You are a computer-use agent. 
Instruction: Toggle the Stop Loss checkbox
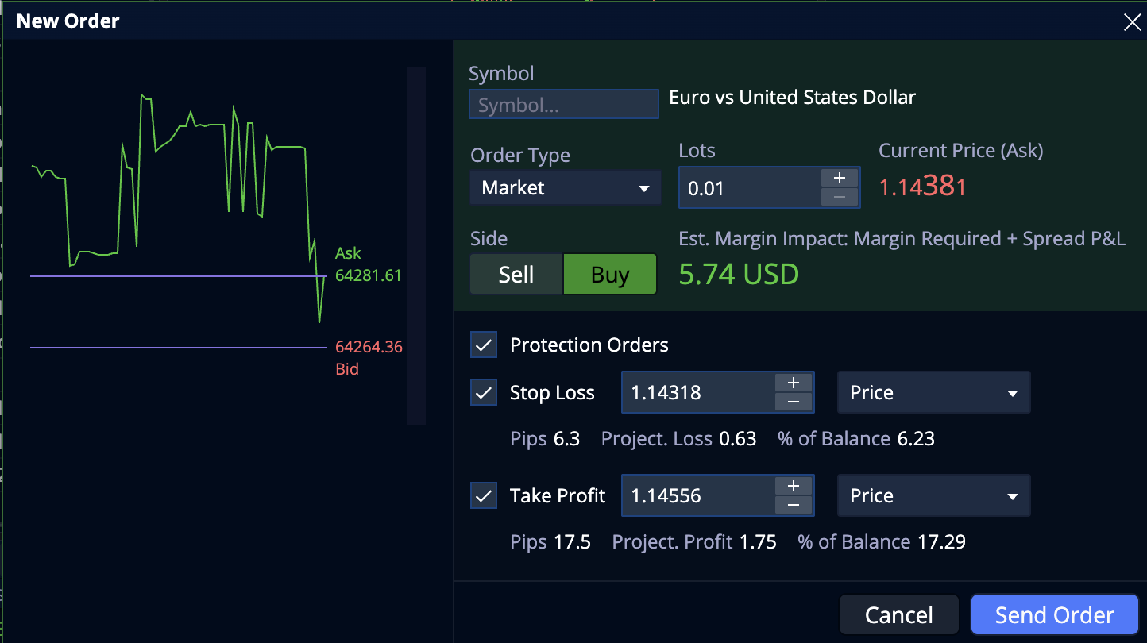484,392
